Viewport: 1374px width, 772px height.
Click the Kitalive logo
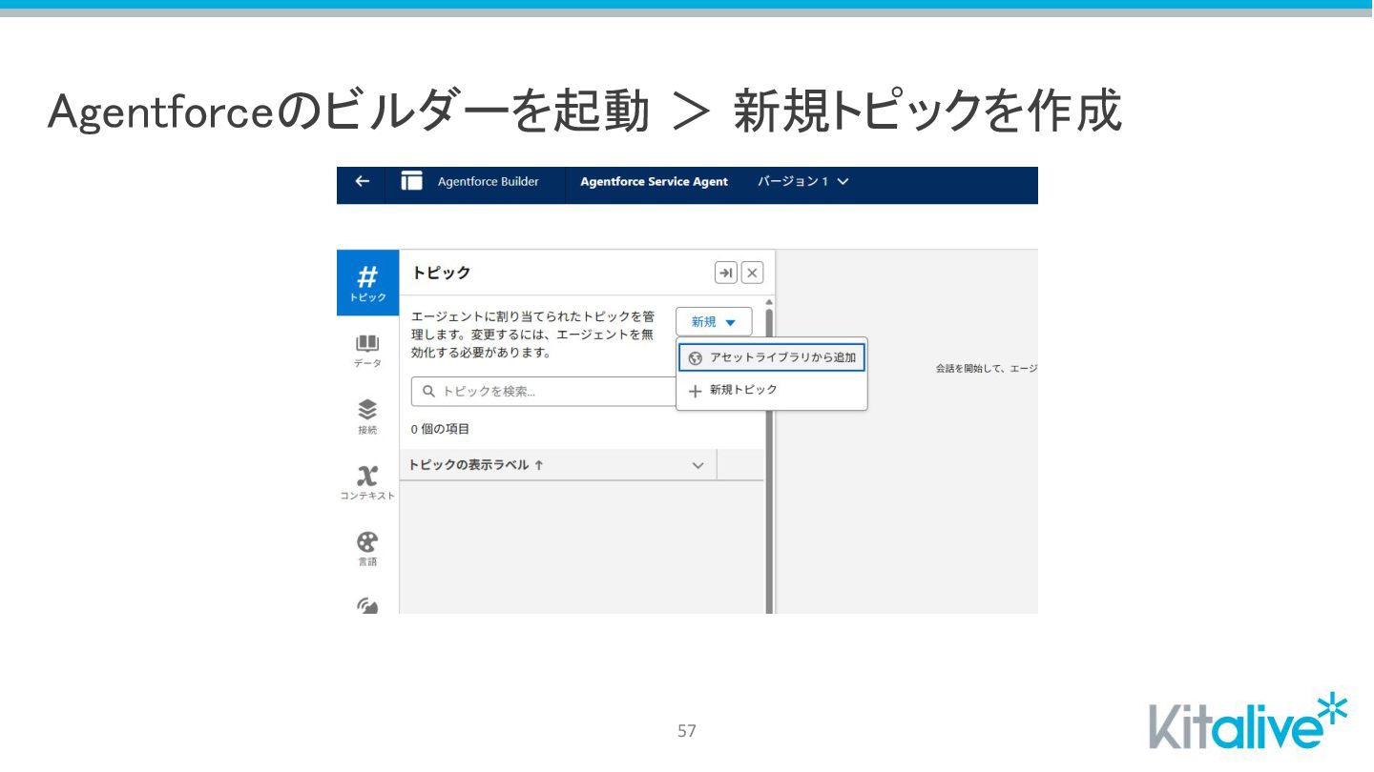pos(1248,722)
